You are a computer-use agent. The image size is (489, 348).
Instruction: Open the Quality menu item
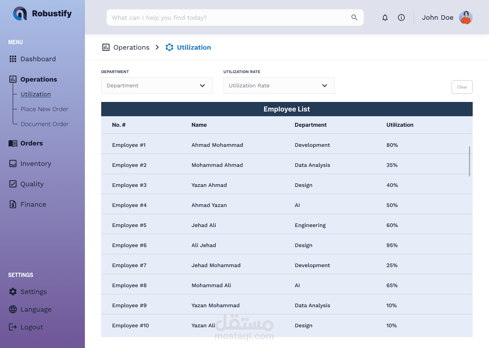click(x=32, y=184)
